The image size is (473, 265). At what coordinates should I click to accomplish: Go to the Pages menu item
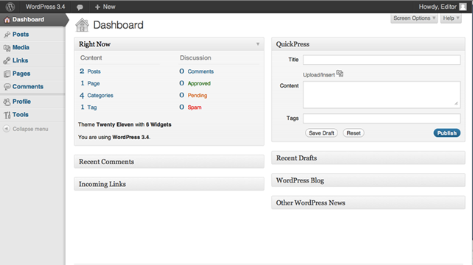(x=32, y=74)
